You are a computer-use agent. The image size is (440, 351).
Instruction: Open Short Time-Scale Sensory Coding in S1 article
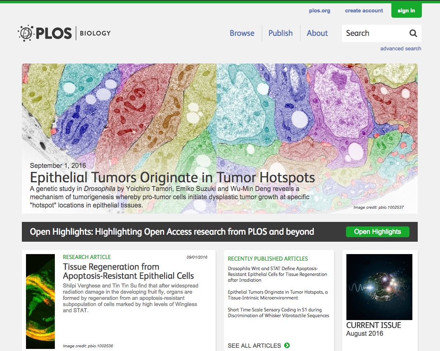[278, 313]
